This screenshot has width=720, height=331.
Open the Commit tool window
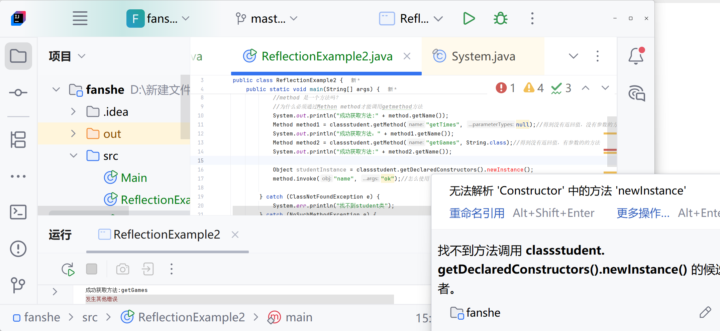tap(18, 92)
